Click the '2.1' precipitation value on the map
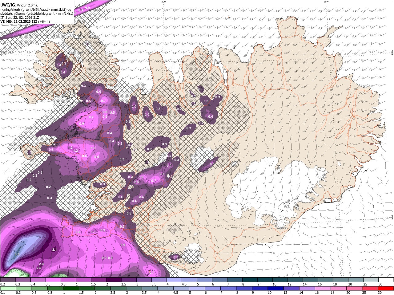 (x=54, y=250)
